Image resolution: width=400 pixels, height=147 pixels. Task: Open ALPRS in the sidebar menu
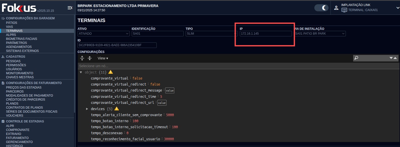tap(11, 35)
